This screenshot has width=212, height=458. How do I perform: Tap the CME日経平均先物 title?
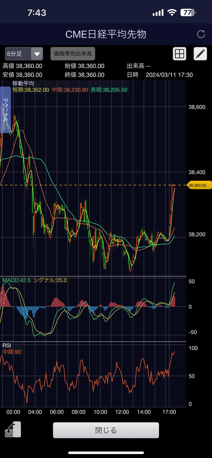point(106,34)
